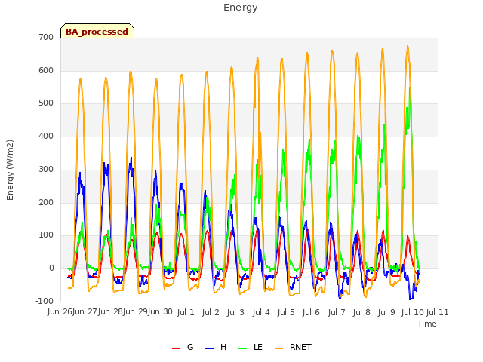Click the Jul 1 x-axis date label
483x362 pixels.
click(x=186, y=312)
